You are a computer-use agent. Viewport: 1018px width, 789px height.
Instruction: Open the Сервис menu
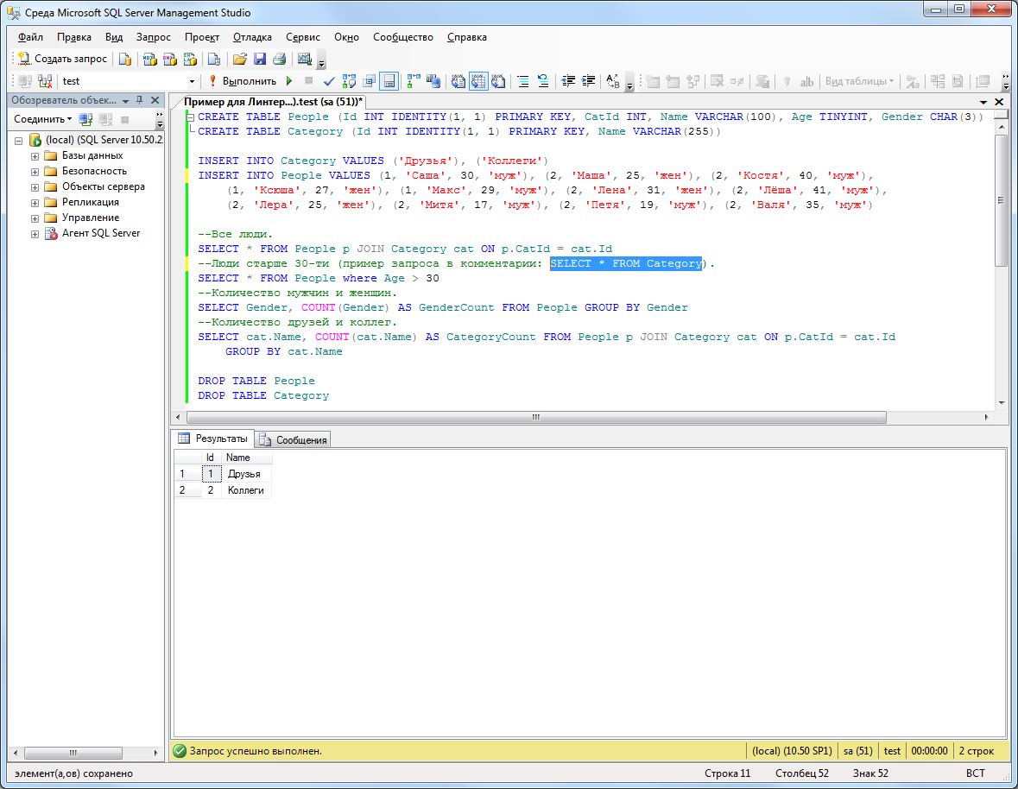click(302, 37)
